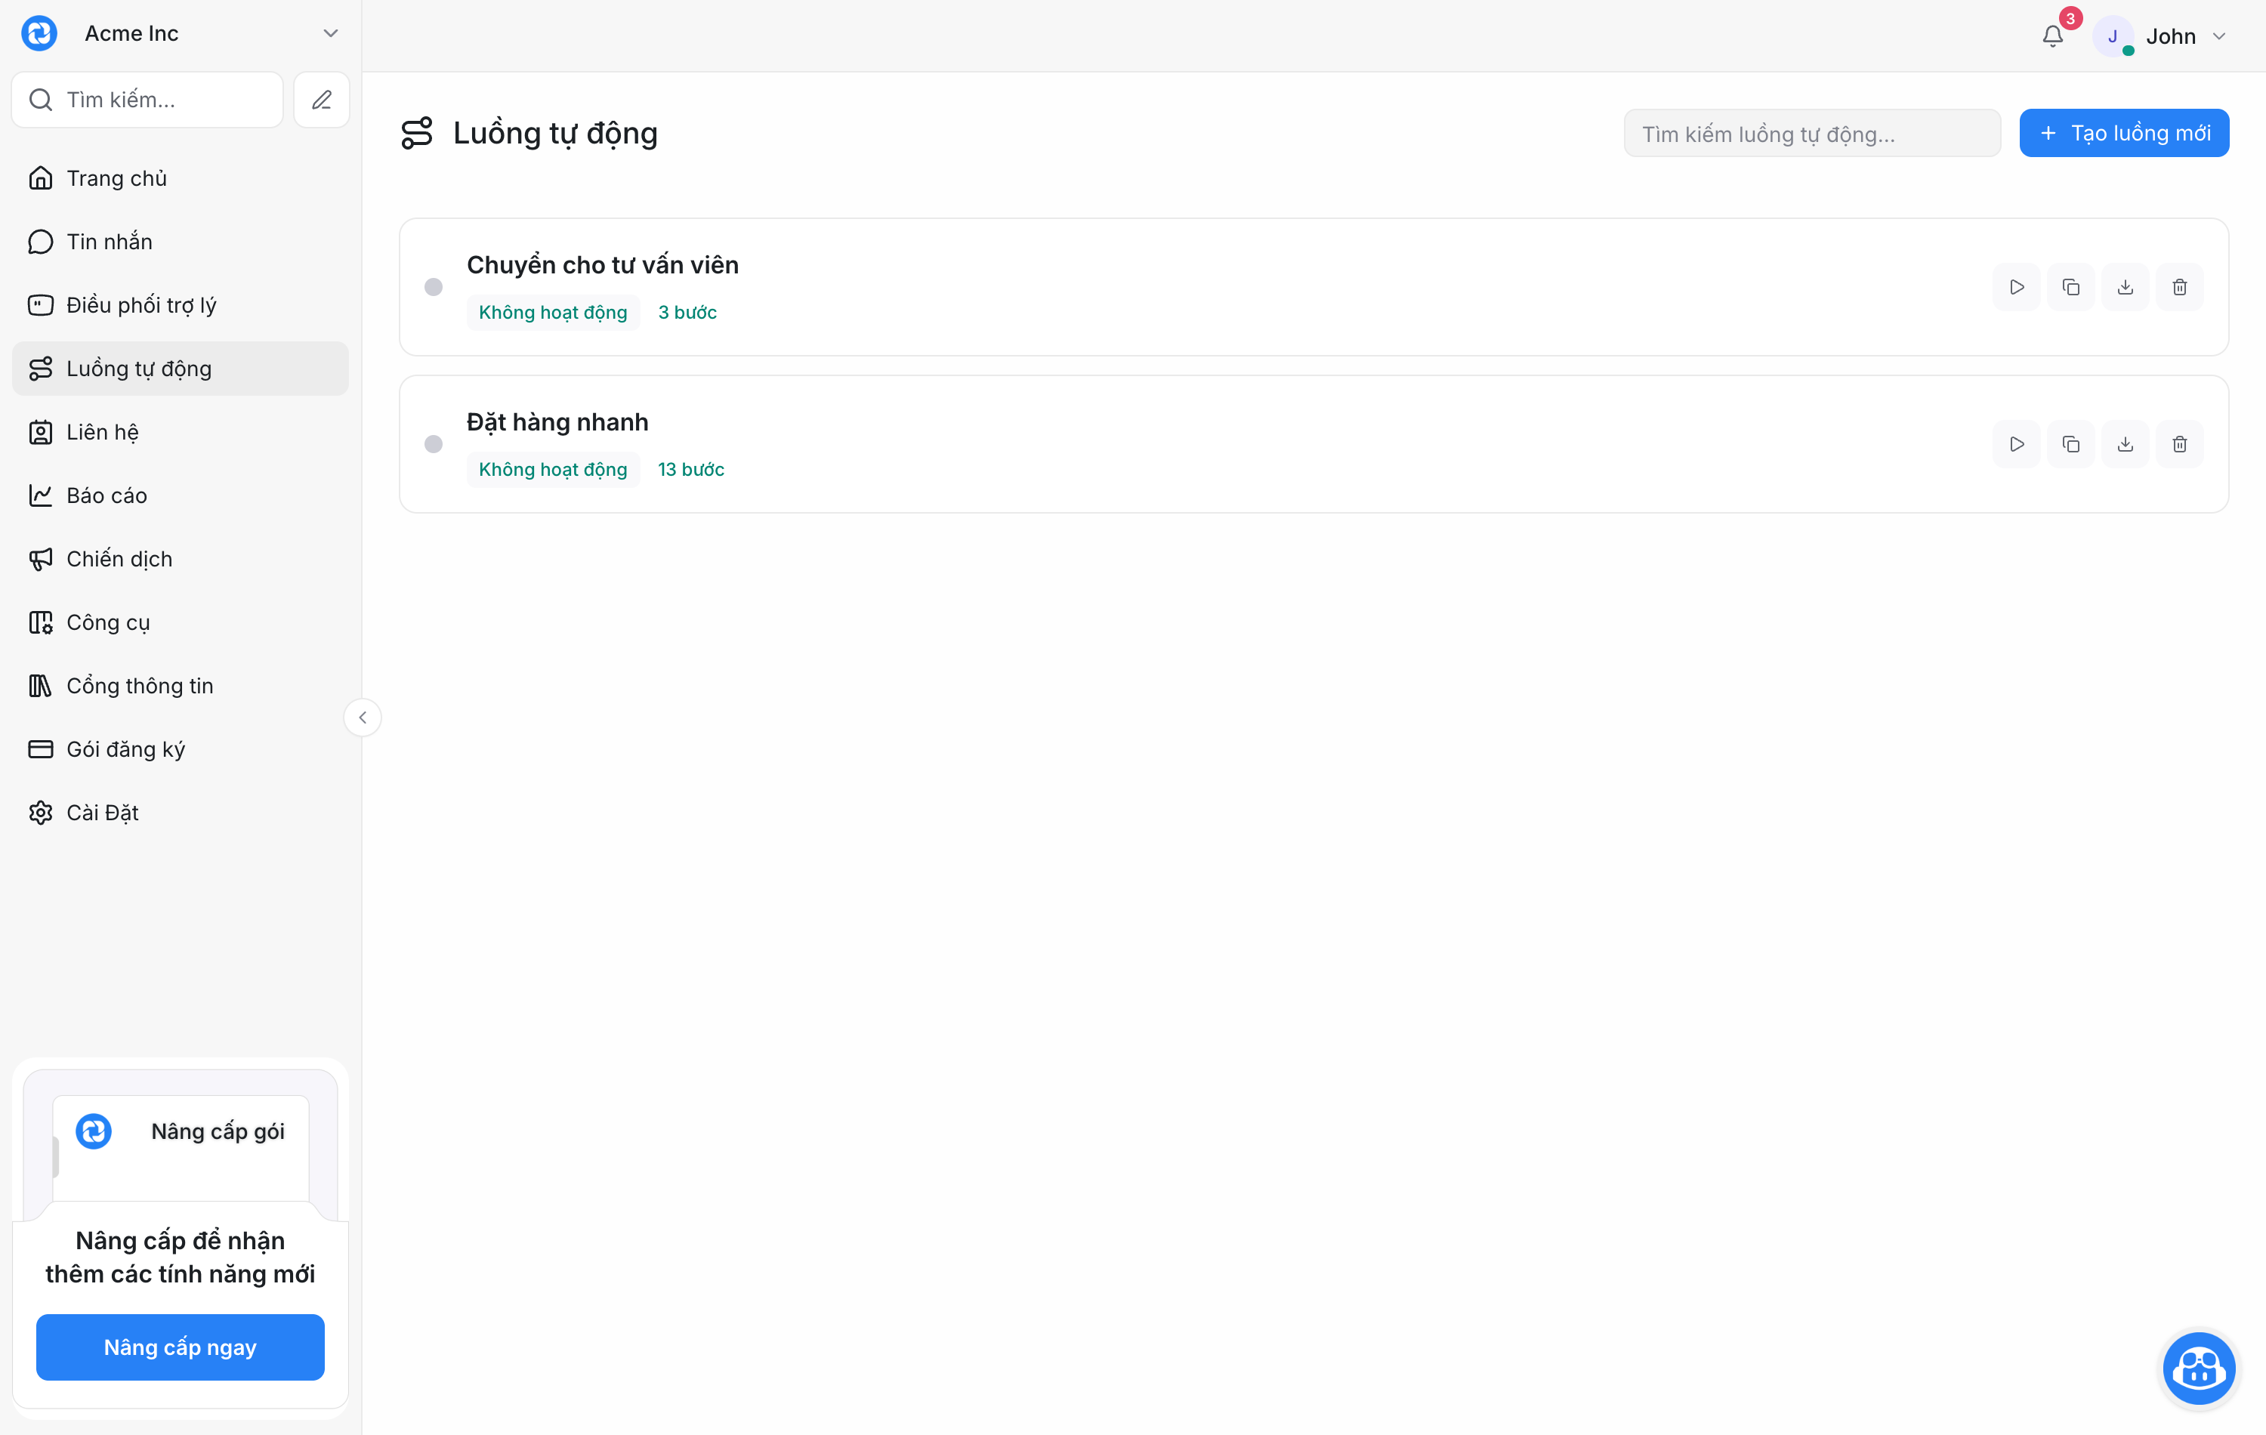Image resolution: width=2266 pixels, height=1435 pixels.
Task: Open Công cụ tools
Action: [180, 623]
